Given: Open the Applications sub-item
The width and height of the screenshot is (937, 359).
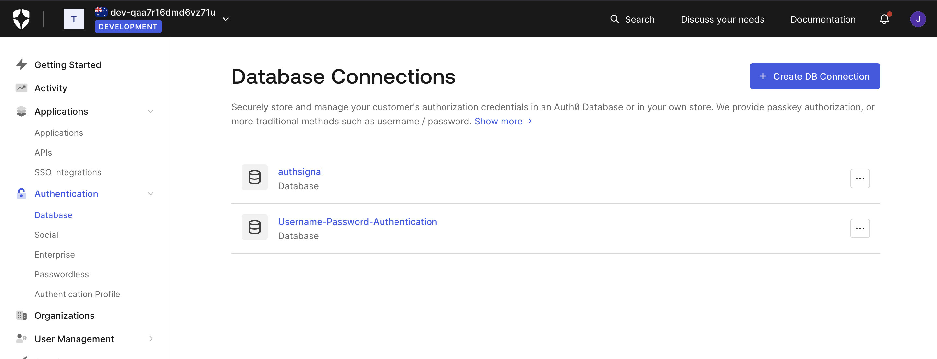Looking at the screenshot, I should click(x=58, y=133).
